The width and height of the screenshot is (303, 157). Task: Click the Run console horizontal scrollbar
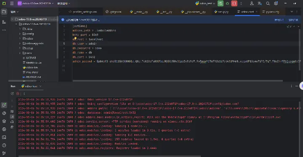pos(109,156)
